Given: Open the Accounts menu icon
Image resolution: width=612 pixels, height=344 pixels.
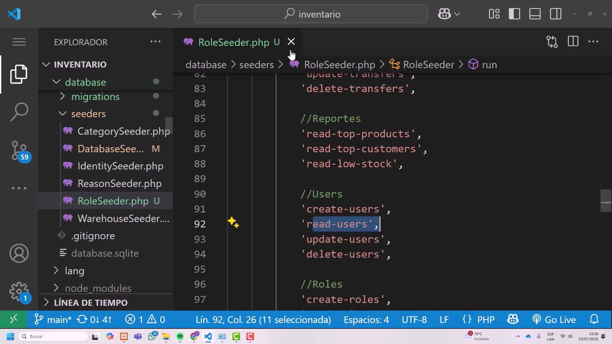Looking at the screenshot, I should point(19,253).
